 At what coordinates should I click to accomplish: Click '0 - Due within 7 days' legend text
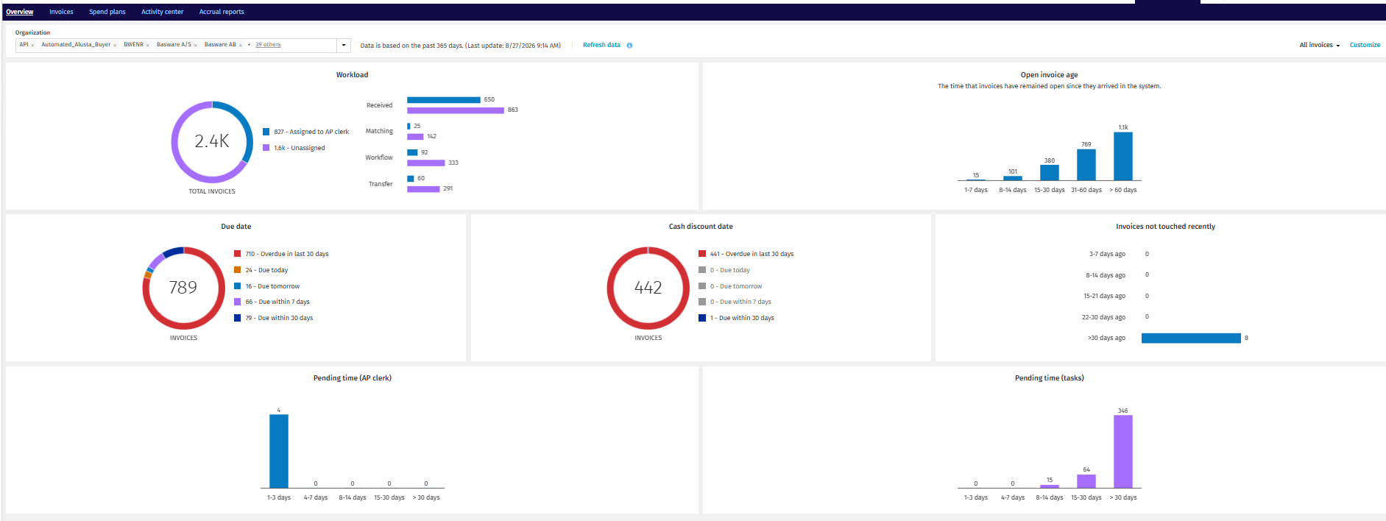pyautogui.click(x=740, y=302)
